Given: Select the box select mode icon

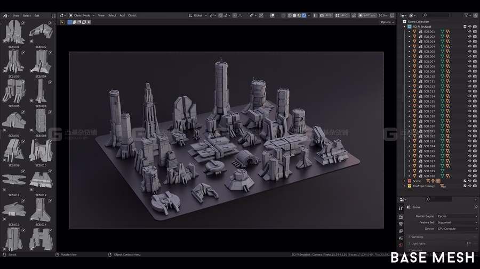Looking at the screenshot, I should tap(70, 22).
